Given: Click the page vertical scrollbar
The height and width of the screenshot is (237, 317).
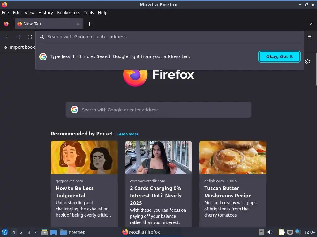Looking at the screenshot, I should point(316,69).
